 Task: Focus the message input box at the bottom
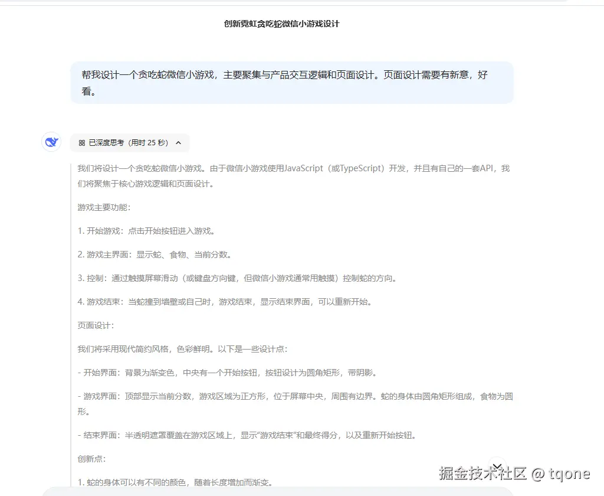pyautogui.click(x=277, y=492)
